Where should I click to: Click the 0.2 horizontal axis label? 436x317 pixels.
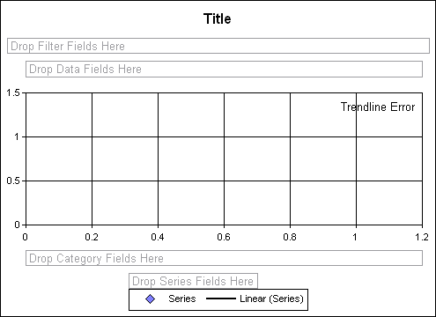(x=92, y=237)
